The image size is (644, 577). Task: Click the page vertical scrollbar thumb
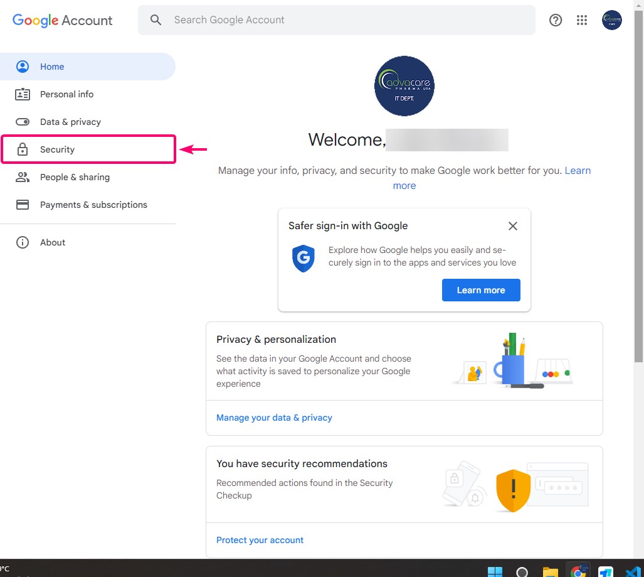click(638, 187)
